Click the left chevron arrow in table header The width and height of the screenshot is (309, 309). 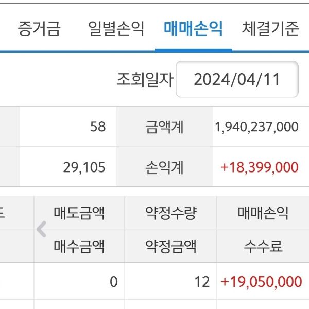(x=42, y=230)
